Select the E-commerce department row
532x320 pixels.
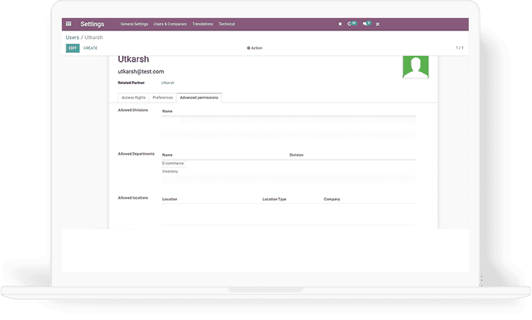click(289, 164)
